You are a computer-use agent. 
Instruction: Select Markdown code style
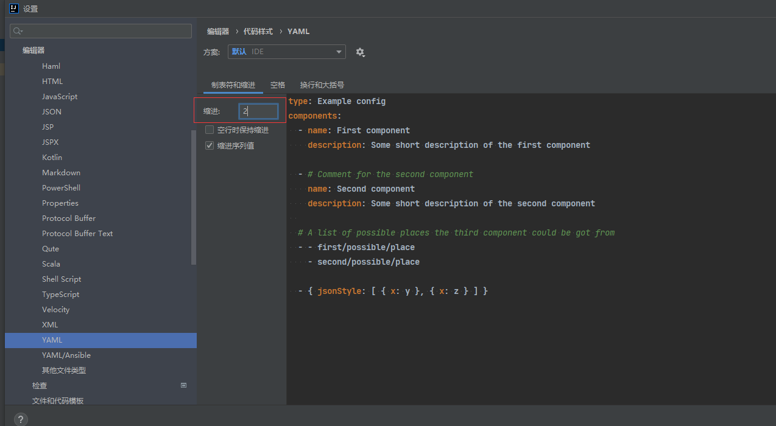pos(61,172)
